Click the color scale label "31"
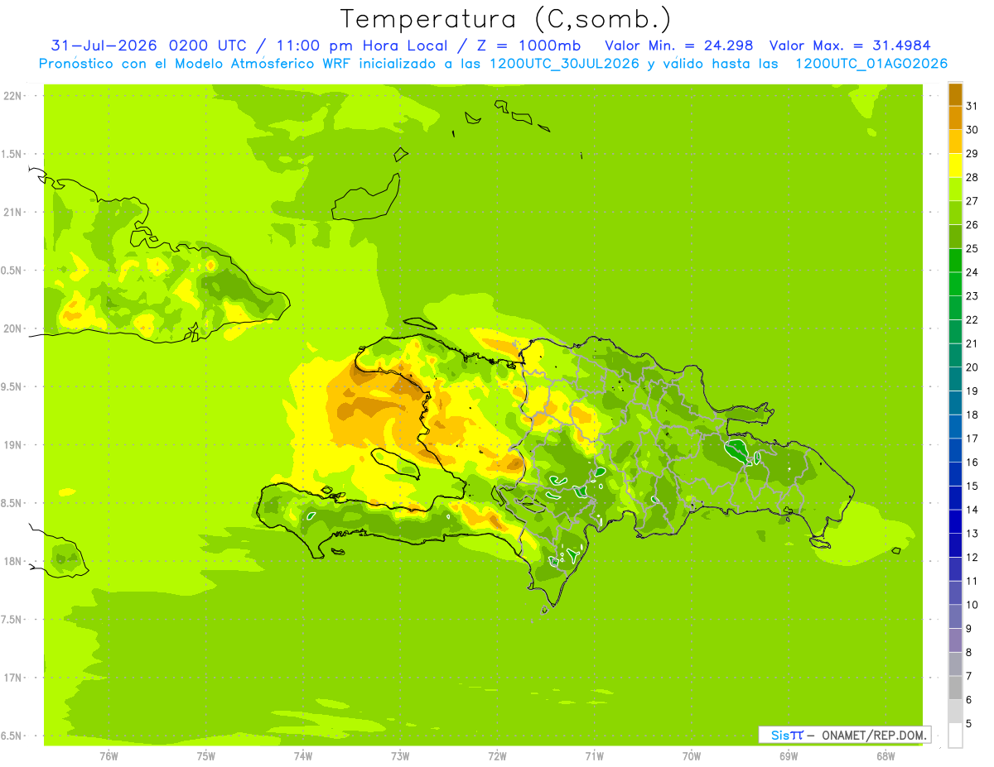 point(972,106)
